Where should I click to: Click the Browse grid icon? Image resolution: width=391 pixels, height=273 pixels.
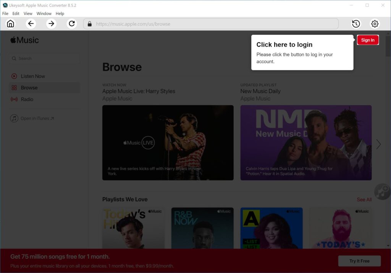tap(14, 88)
